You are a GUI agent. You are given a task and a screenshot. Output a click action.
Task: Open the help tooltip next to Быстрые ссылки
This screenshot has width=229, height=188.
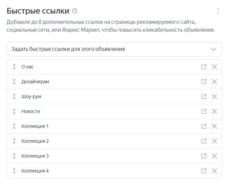tap(75, 11)
